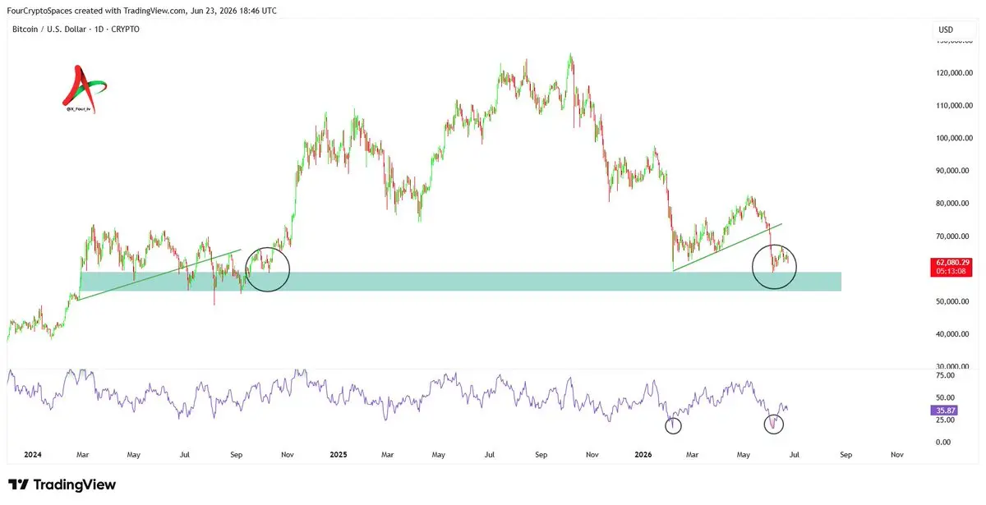This screenshot has height=505, width=986.
Task: Click the 2024 time axis label
Action: click(33, 453)
